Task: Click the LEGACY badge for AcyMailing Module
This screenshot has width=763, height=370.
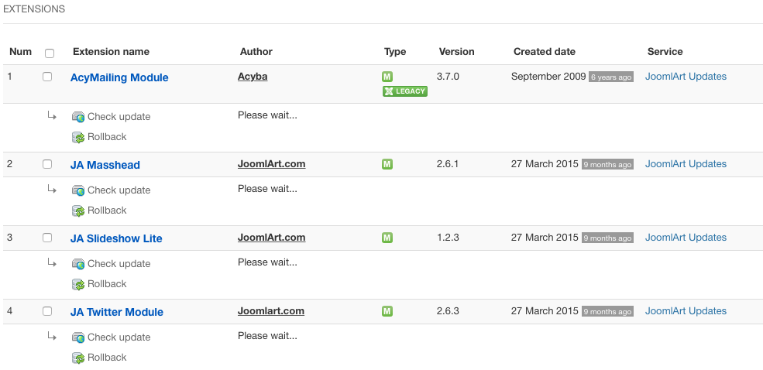Action: pyautogui.click(x=405, y=91)
